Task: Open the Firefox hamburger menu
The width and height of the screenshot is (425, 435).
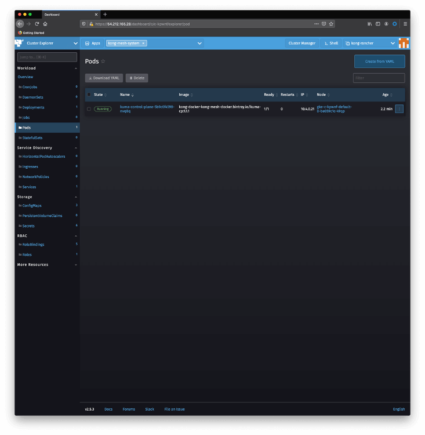Action: 405,24
